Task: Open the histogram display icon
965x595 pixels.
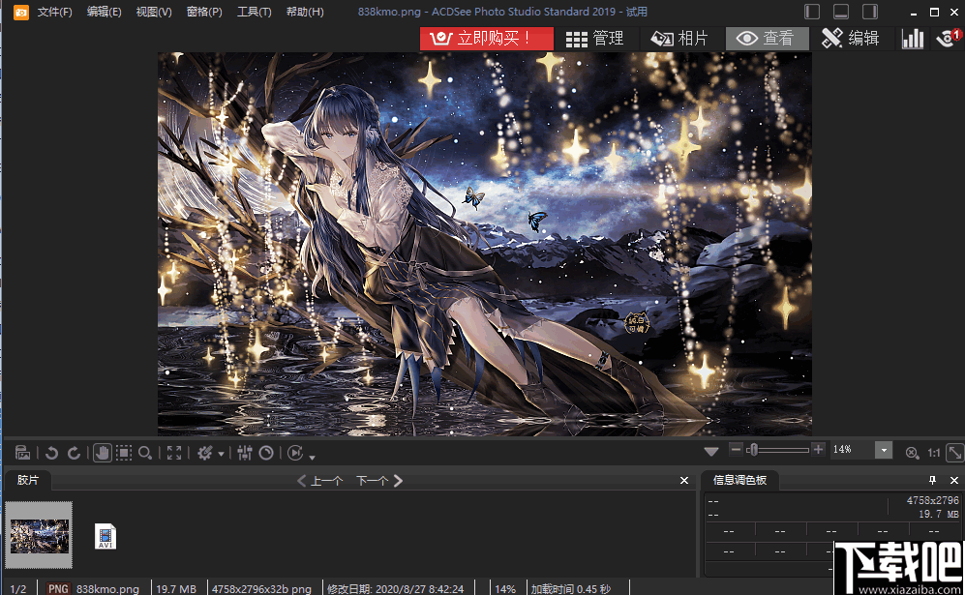Action: [913, 38]
